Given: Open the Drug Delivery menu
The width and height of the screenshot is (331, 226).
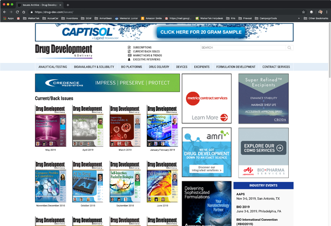Looking at the screenshot, I should click(x=159, y=67).
